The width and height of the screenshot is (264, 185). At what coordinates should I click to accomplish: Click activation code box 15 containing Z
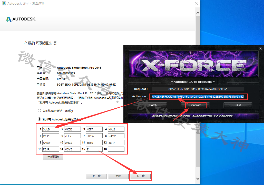[x=94, y=149]
